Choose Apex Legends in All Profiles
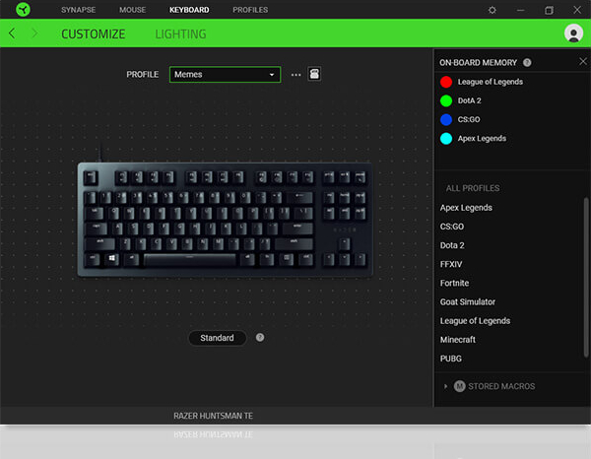This screenshot has width=591, height=459. pos(466,208)
